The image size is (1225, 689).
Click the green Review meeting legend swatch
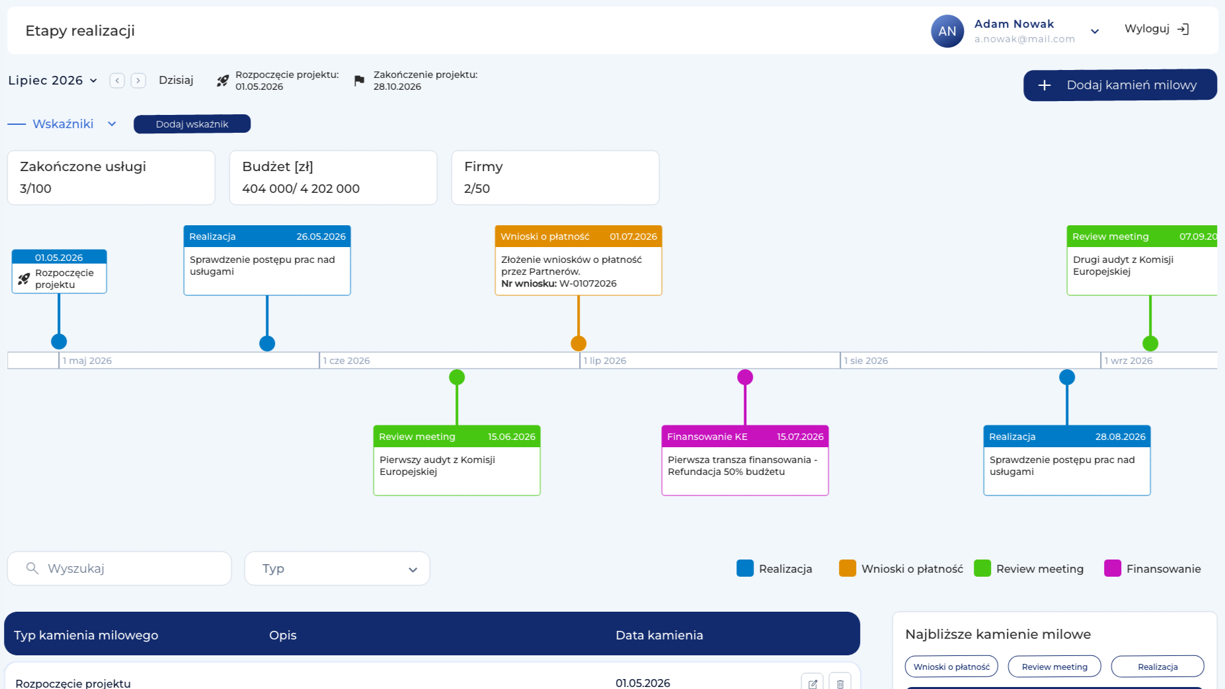pos(982,568)
